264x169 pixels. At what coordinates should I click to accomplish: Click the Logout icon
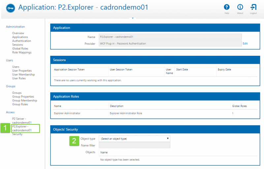[x=253, y=7]
